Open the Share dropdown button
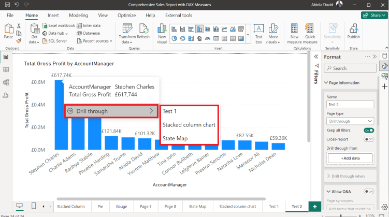This screenshot has height=217, width=389. 374,15
